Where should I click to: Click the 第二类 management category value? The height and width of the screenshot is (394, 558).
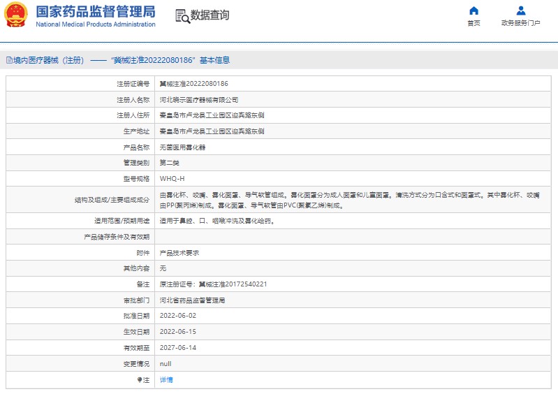tap(170, 163)
